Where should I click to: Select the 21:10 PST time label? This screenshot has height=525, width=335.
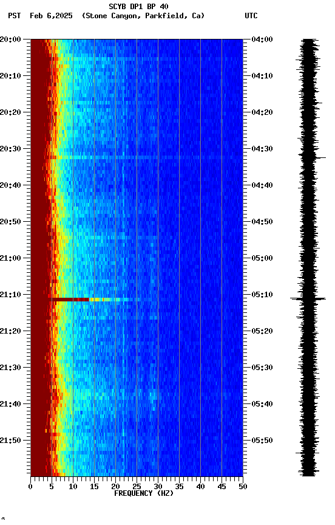pyautogui.click(x=10, y=295)
